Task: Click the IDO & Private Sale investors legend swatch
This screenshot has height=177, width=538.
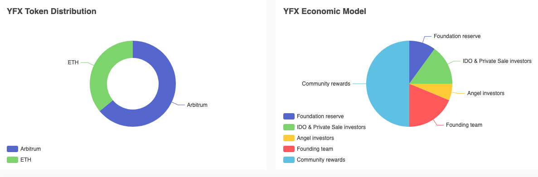Action: coord(289,127)
